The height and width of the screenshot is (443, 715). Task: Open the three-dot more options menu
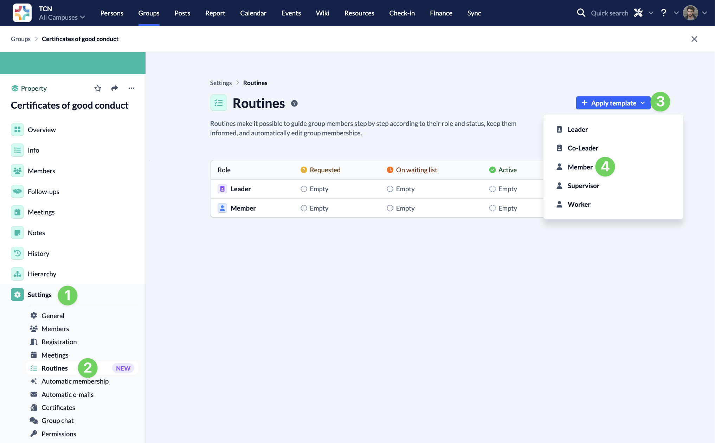[x=131, y=88]
